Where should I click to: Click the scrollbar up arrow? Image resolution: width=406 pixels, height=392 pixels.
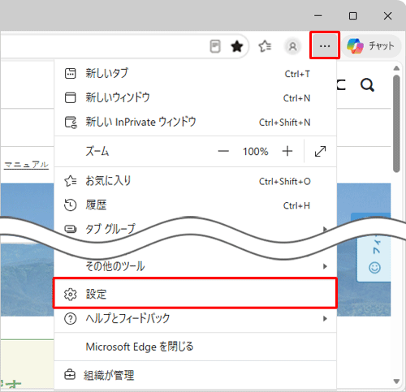pyautogui.click(x=396, y=68)
